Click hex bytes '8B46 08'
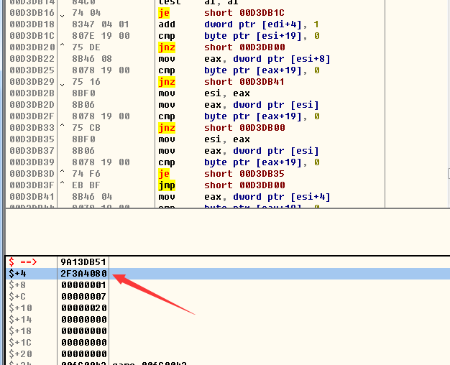 [x=92, y=59]
